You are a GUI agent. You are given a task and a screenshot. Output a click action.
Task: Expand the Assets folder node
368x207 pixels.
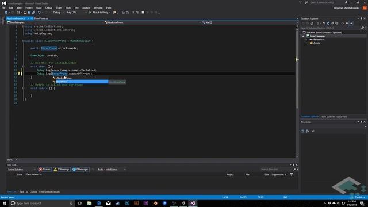pos(306,43)
